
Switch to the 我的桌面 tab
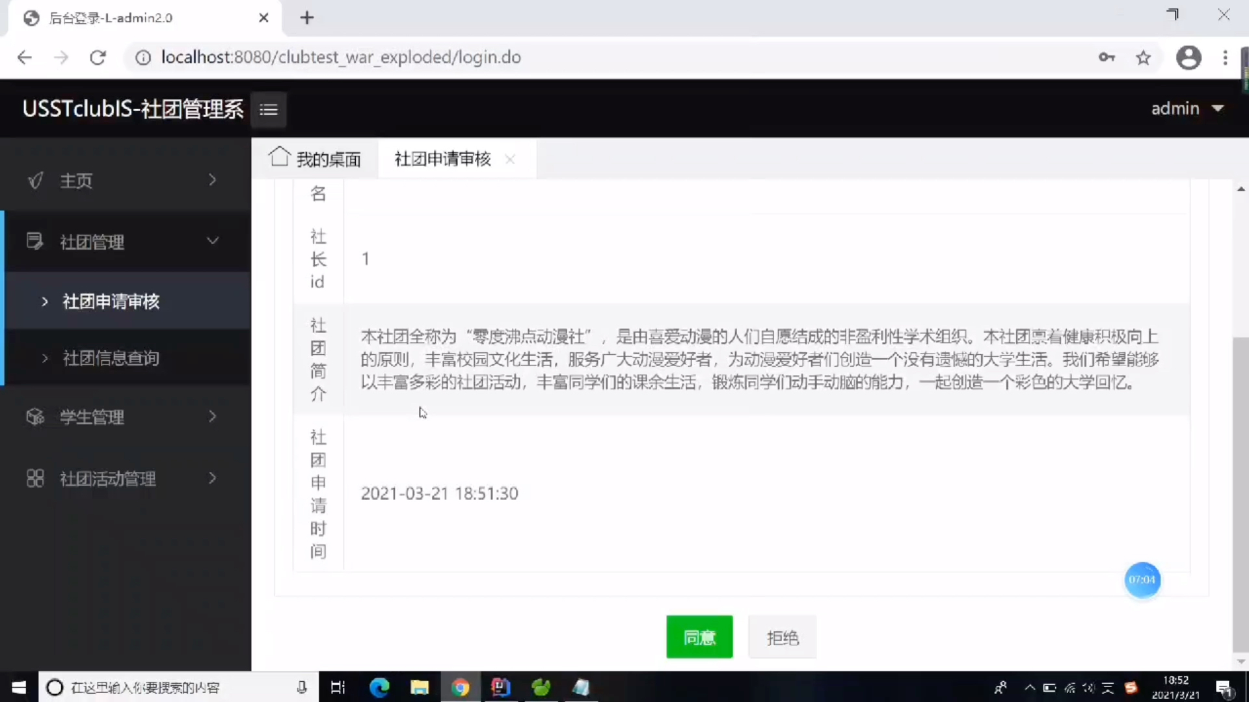[315, 159]
